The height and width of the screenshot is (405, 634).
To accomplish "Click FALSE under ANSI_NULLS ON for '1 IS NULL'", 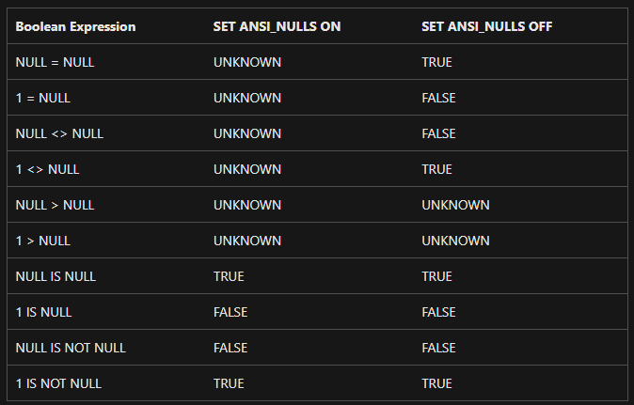I will point(230,312).
